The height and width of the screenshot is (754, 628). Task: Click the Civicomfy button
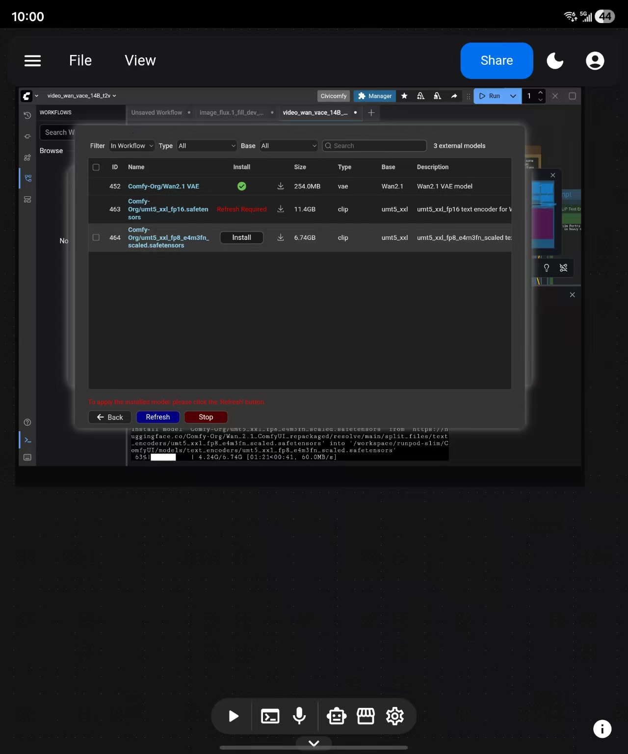(334, 96)
